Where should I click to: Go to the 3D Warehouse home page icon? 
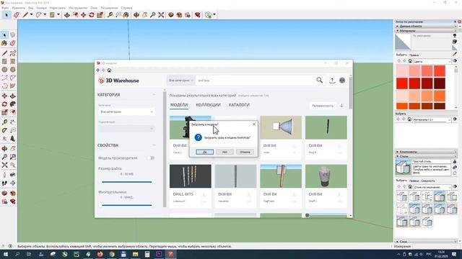click(109, 71)
